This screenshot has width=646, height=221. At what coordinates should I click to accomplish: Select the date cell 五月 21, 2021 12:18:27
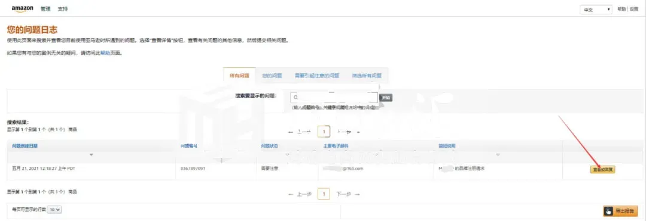click(44, 169)
